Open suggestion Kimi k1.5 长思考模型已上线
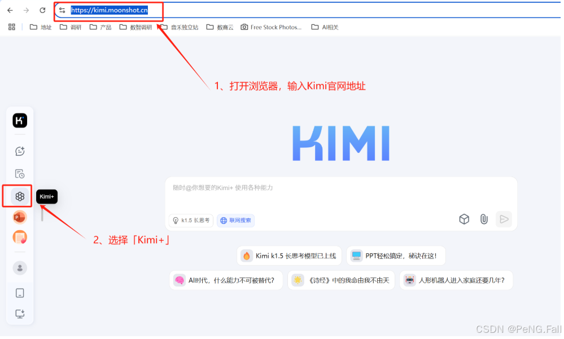This screenshot has width=564, height=339. tap(290, 257)
